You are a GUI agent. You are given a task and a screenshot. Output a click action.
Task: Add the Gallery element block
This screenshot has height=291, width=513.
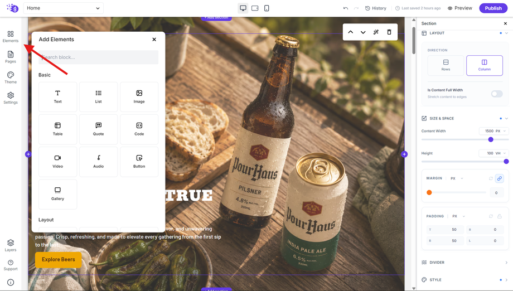click(x=57, y=194)
